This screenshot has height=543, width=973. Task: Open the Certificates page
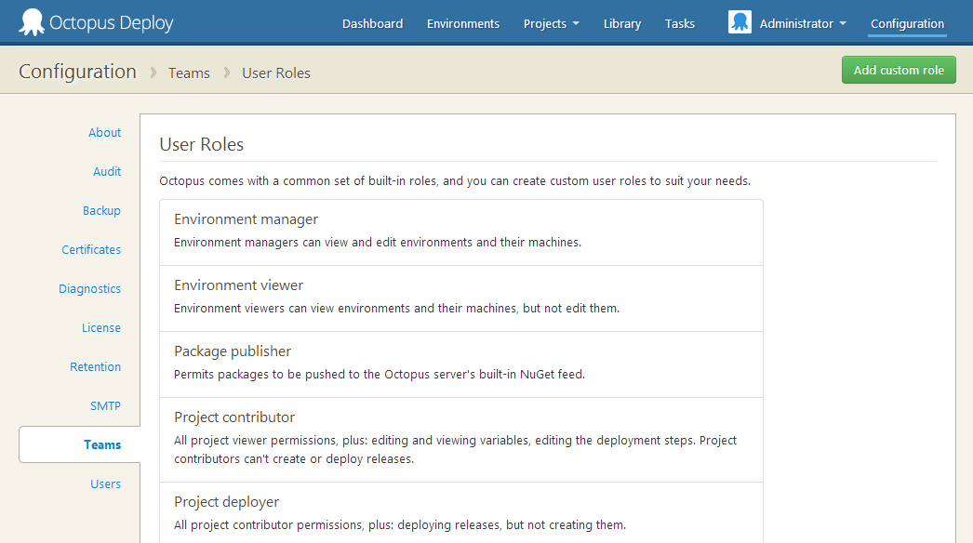click(x=91, y=249)
